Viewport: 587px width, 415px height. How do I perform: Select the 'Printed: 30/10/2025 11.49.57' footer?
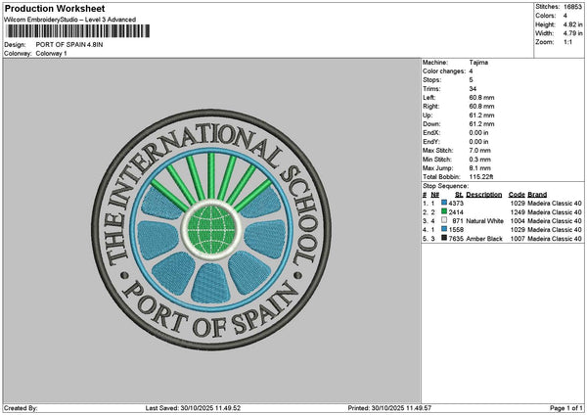tap(389, 408)
